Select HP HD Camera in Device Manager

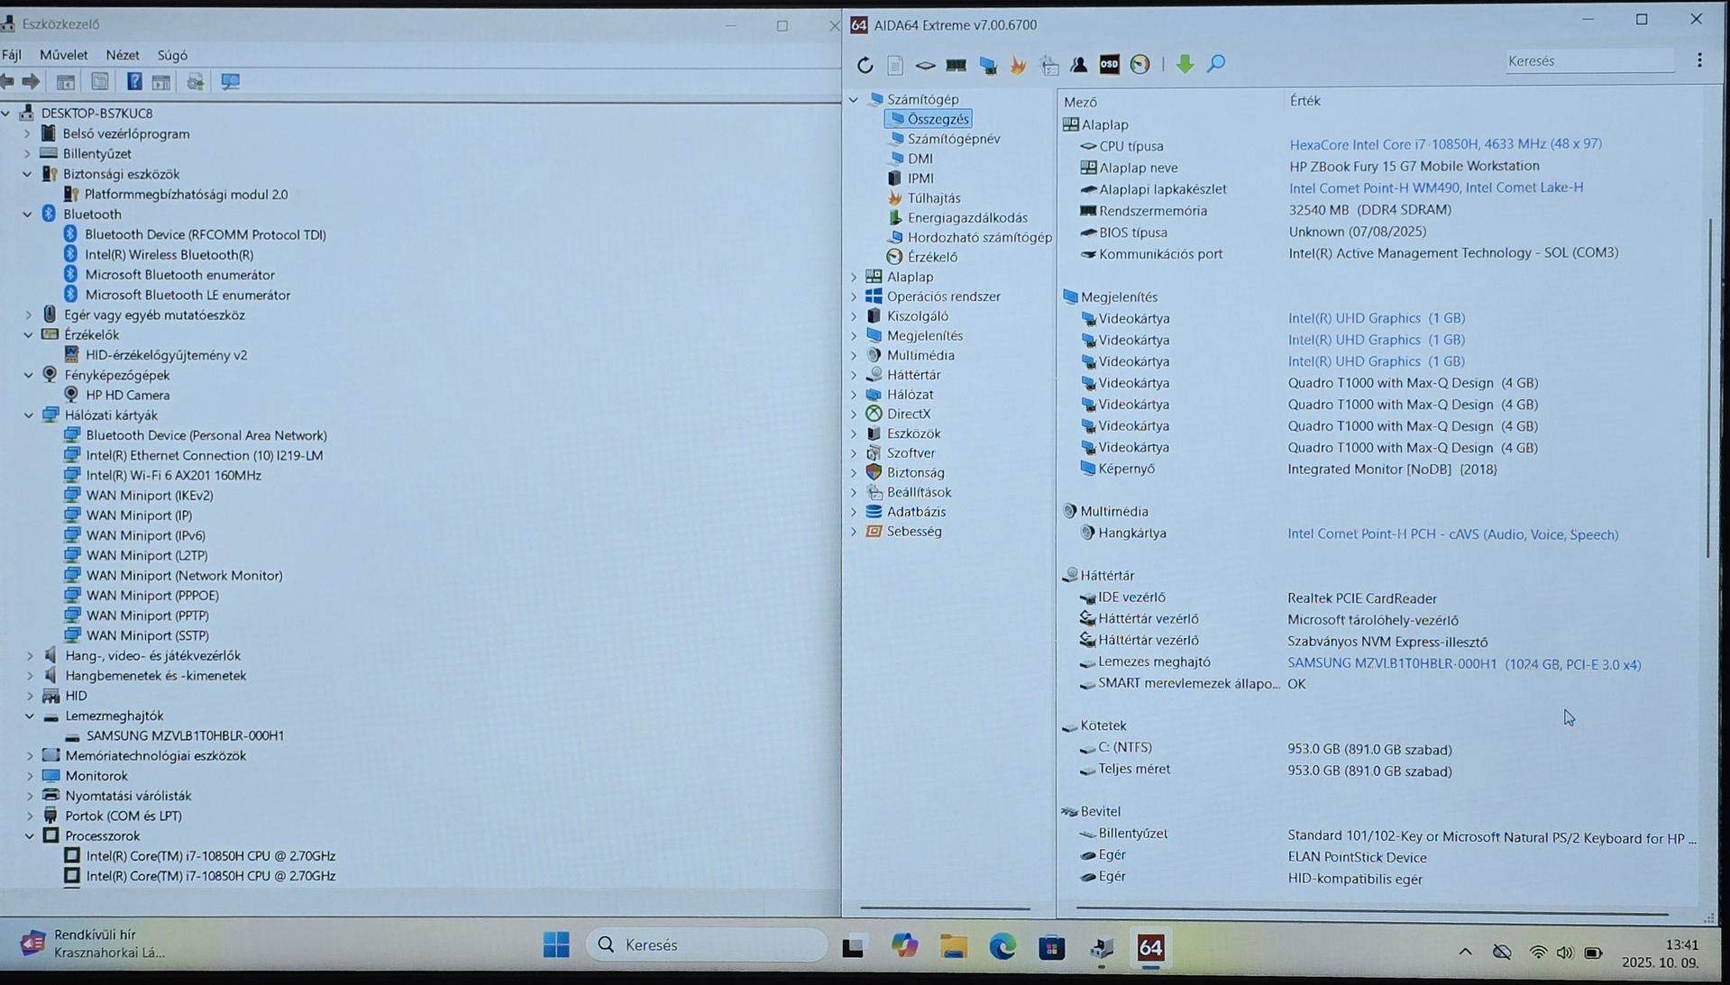pos(127,395)
